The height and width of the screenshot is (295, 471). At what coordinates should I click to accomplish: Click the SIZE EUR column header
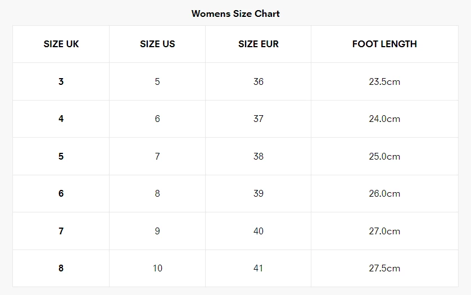pos(259,44)
